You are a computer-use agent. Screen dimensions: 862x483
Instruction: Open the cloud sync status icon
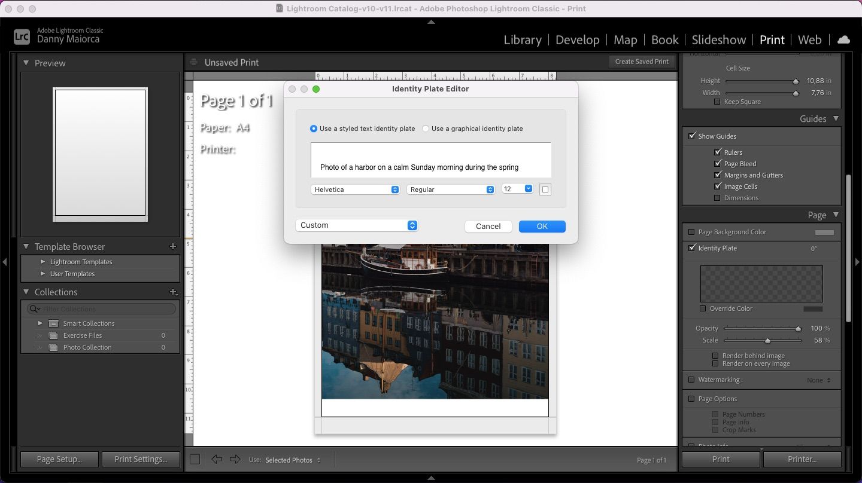(x=843, y=39)
